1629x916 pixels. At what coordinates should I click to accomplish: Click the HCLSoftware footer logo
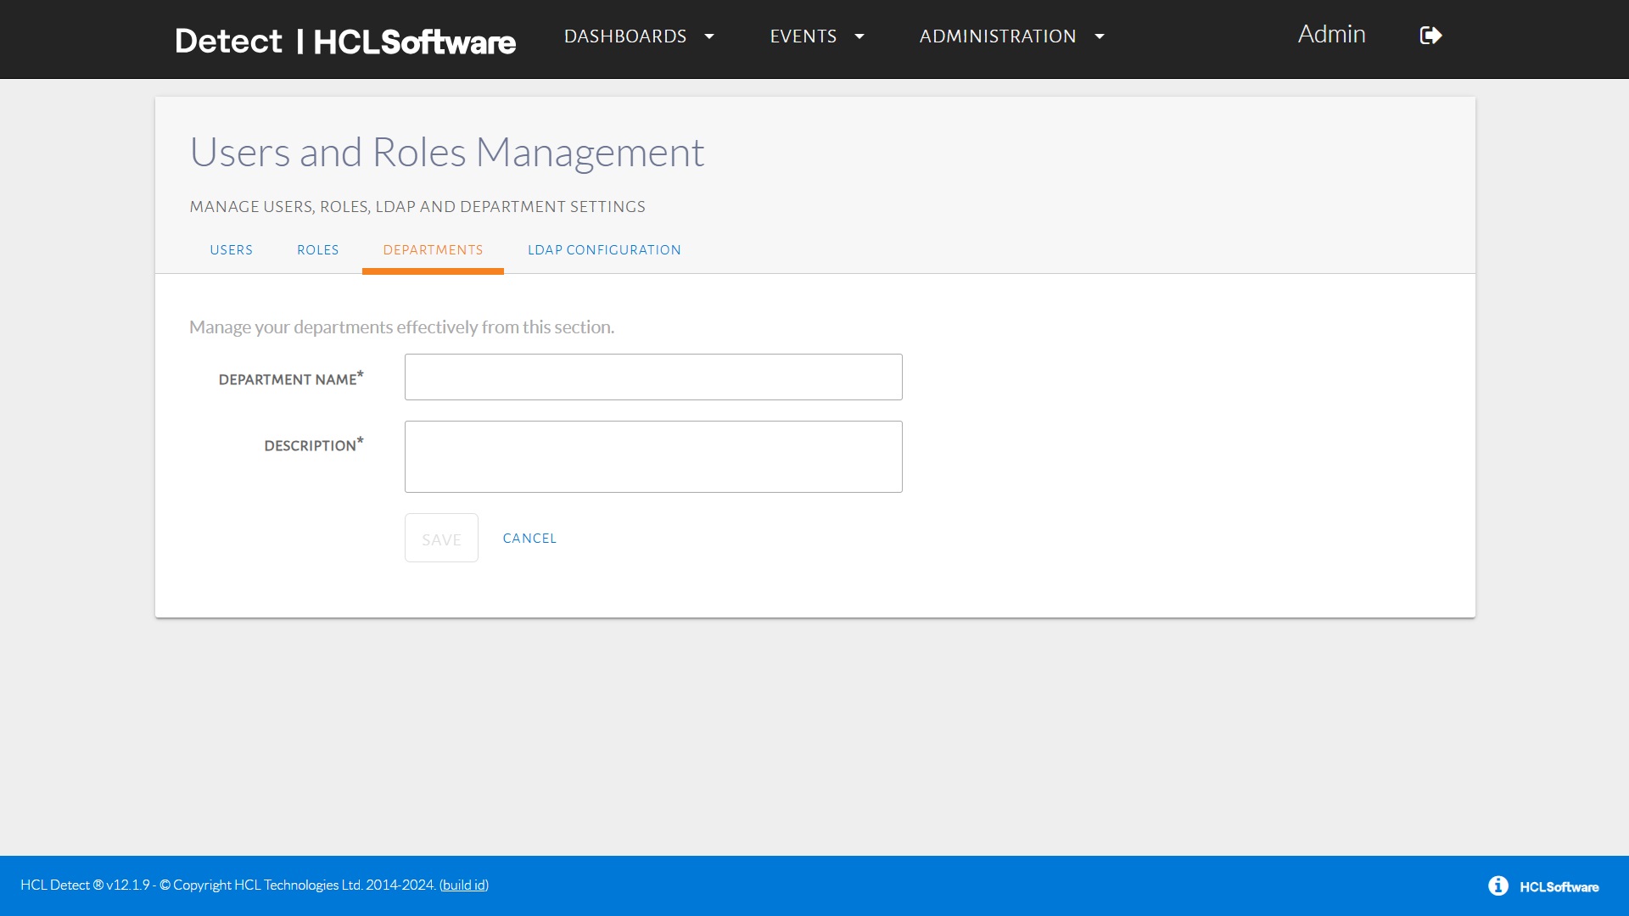[1559, 886]
